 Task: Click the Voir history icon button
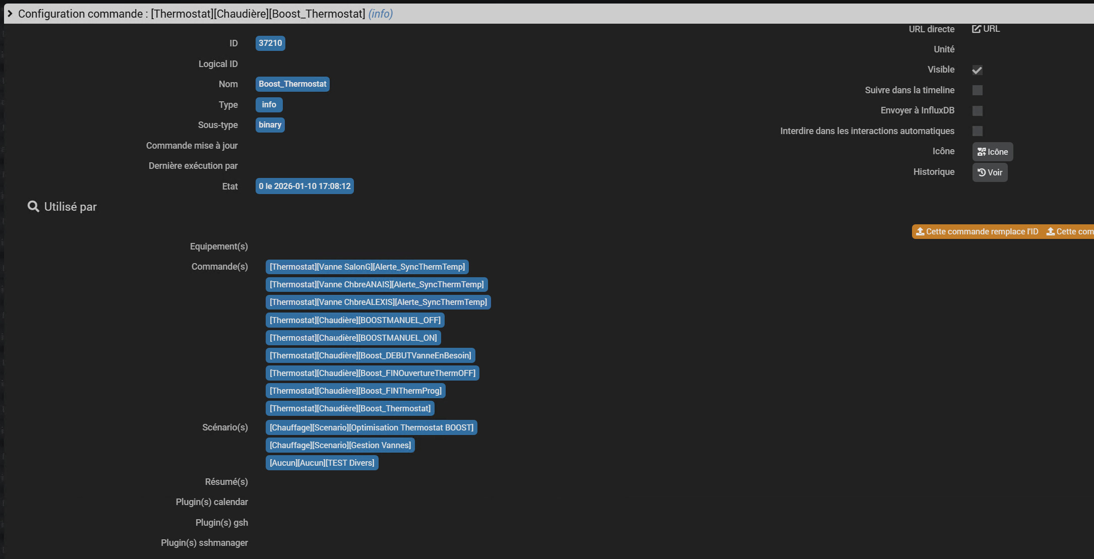pyautogui.click(x=990, y=172)
